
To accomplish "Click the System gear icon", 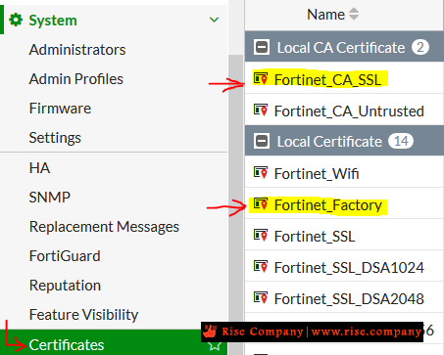I will (16, 21).
